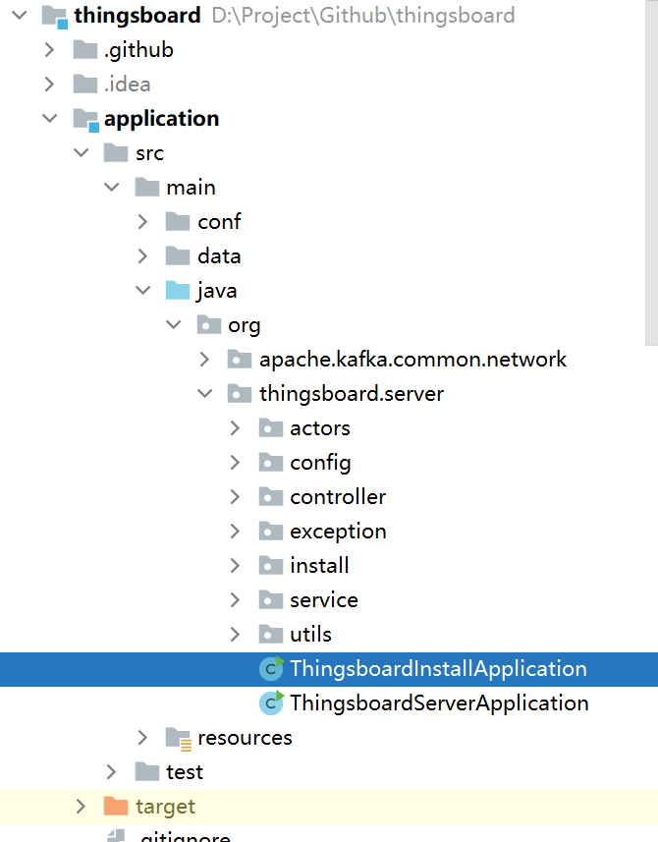This screenshot has width=658, height=842.
Task: Collapse the thingsboard.server package
Action: (x=204, y=394)
